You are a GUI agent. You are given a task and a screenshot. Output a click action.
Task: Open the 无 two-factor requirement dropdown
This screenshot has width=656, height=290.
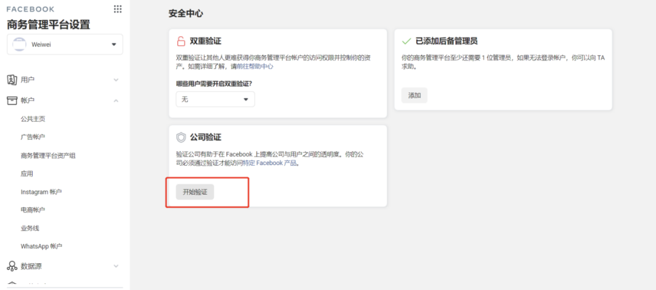215,99
